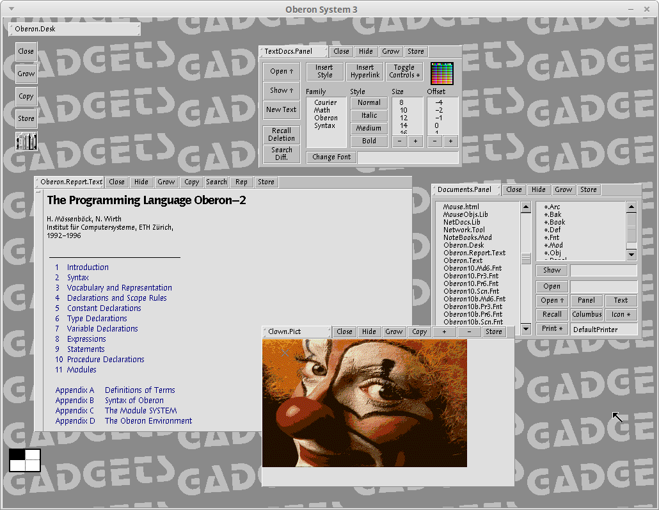Viewport: 659px width, 510px height.
Task: Select the Normal style button
Action: pyautogui.click(x=369, y=102)
